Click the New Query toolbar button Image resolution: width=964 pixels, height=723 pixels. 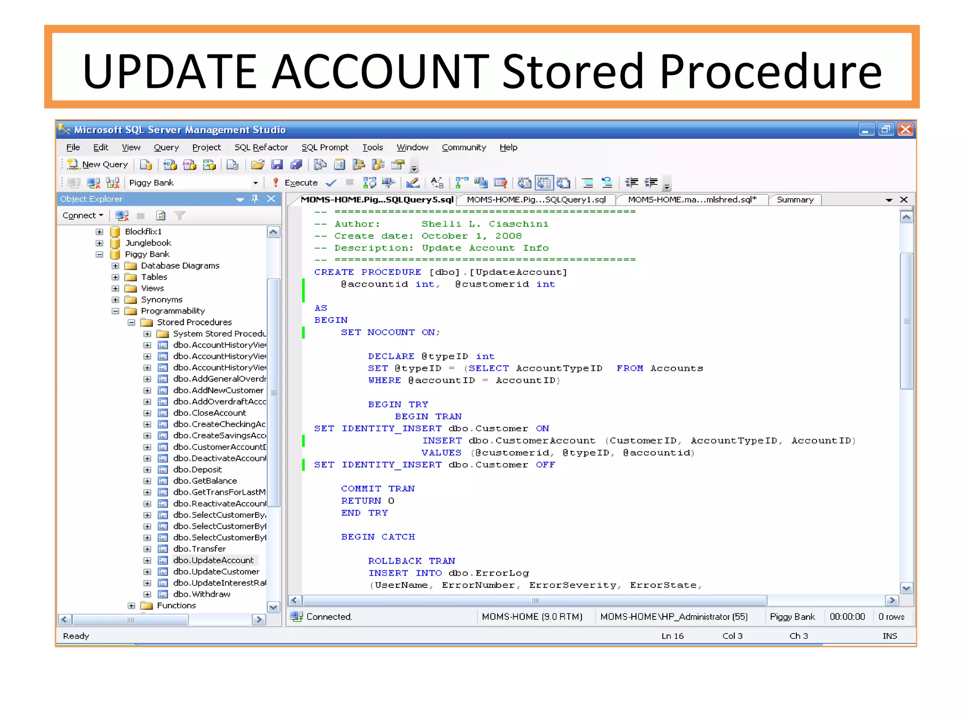pos(98,164)
